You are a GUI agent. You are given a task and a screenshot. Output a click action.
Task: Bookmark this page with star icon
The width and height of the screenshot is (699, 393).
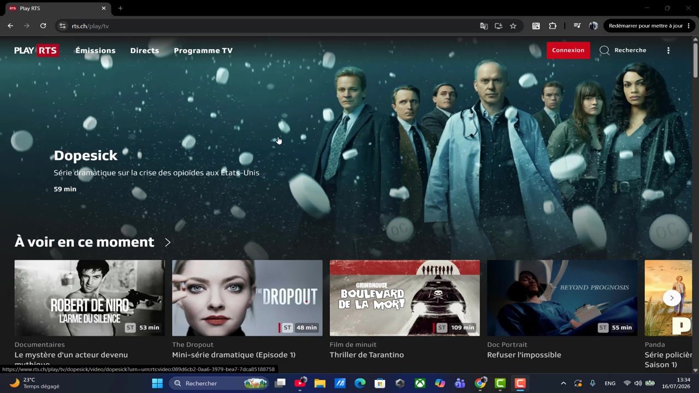513,26
